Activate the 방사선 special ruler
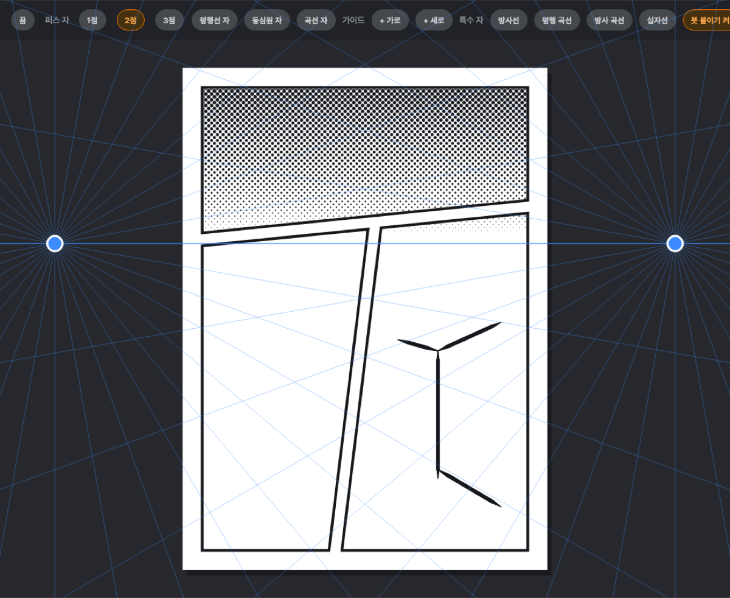 pos(509,20)
